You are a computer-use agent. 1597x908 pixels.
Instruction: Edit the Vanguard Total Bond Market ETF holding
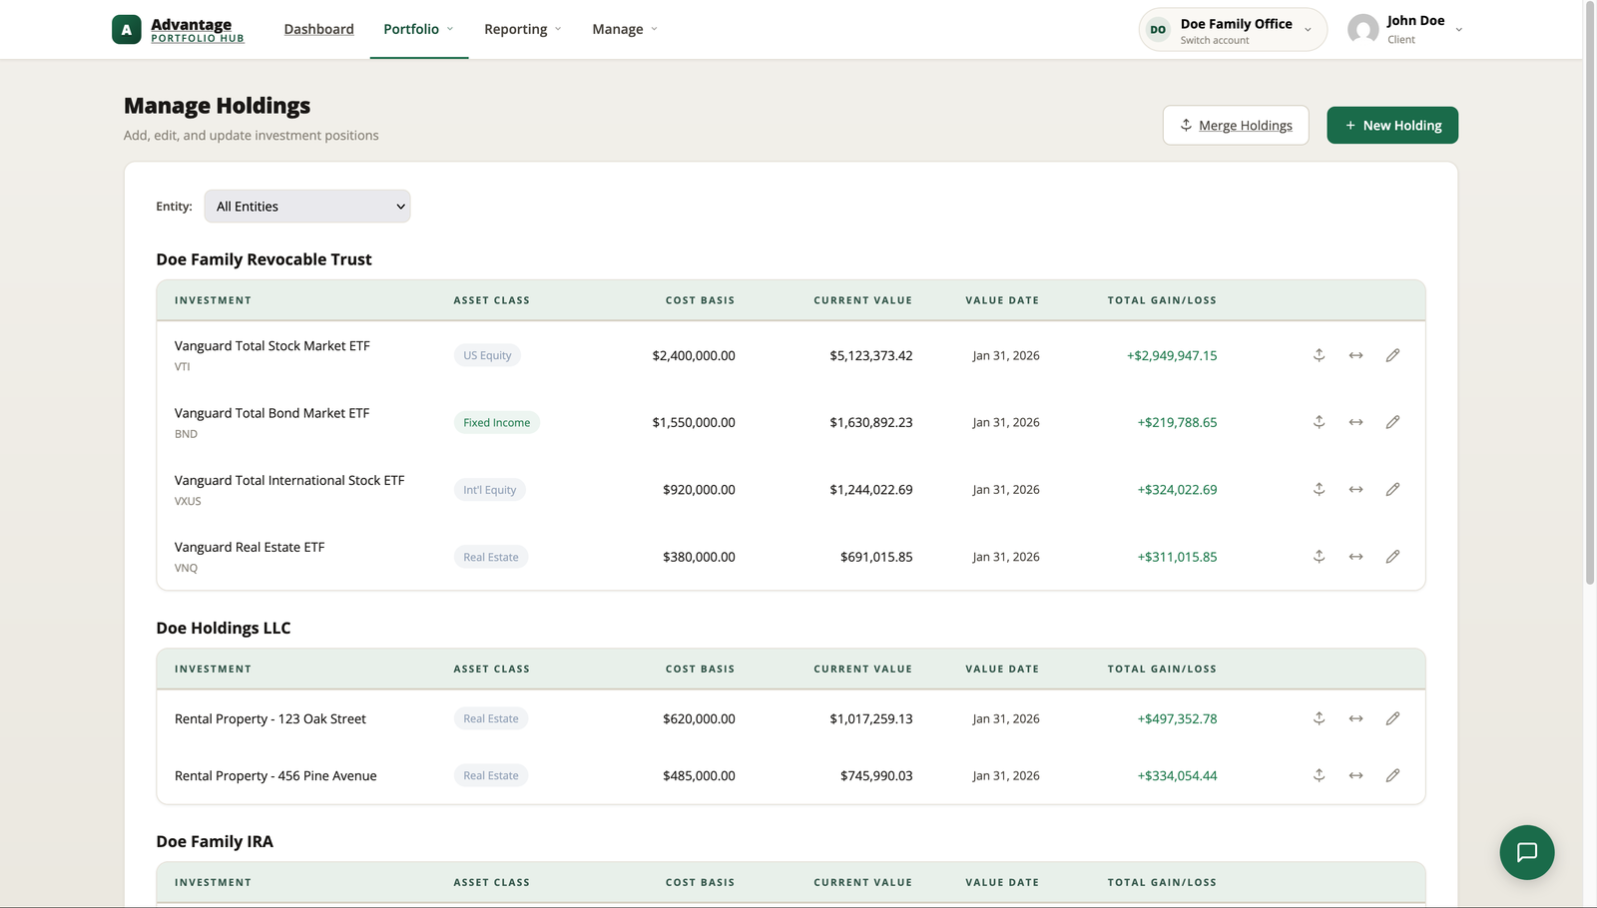[1392, 422]
